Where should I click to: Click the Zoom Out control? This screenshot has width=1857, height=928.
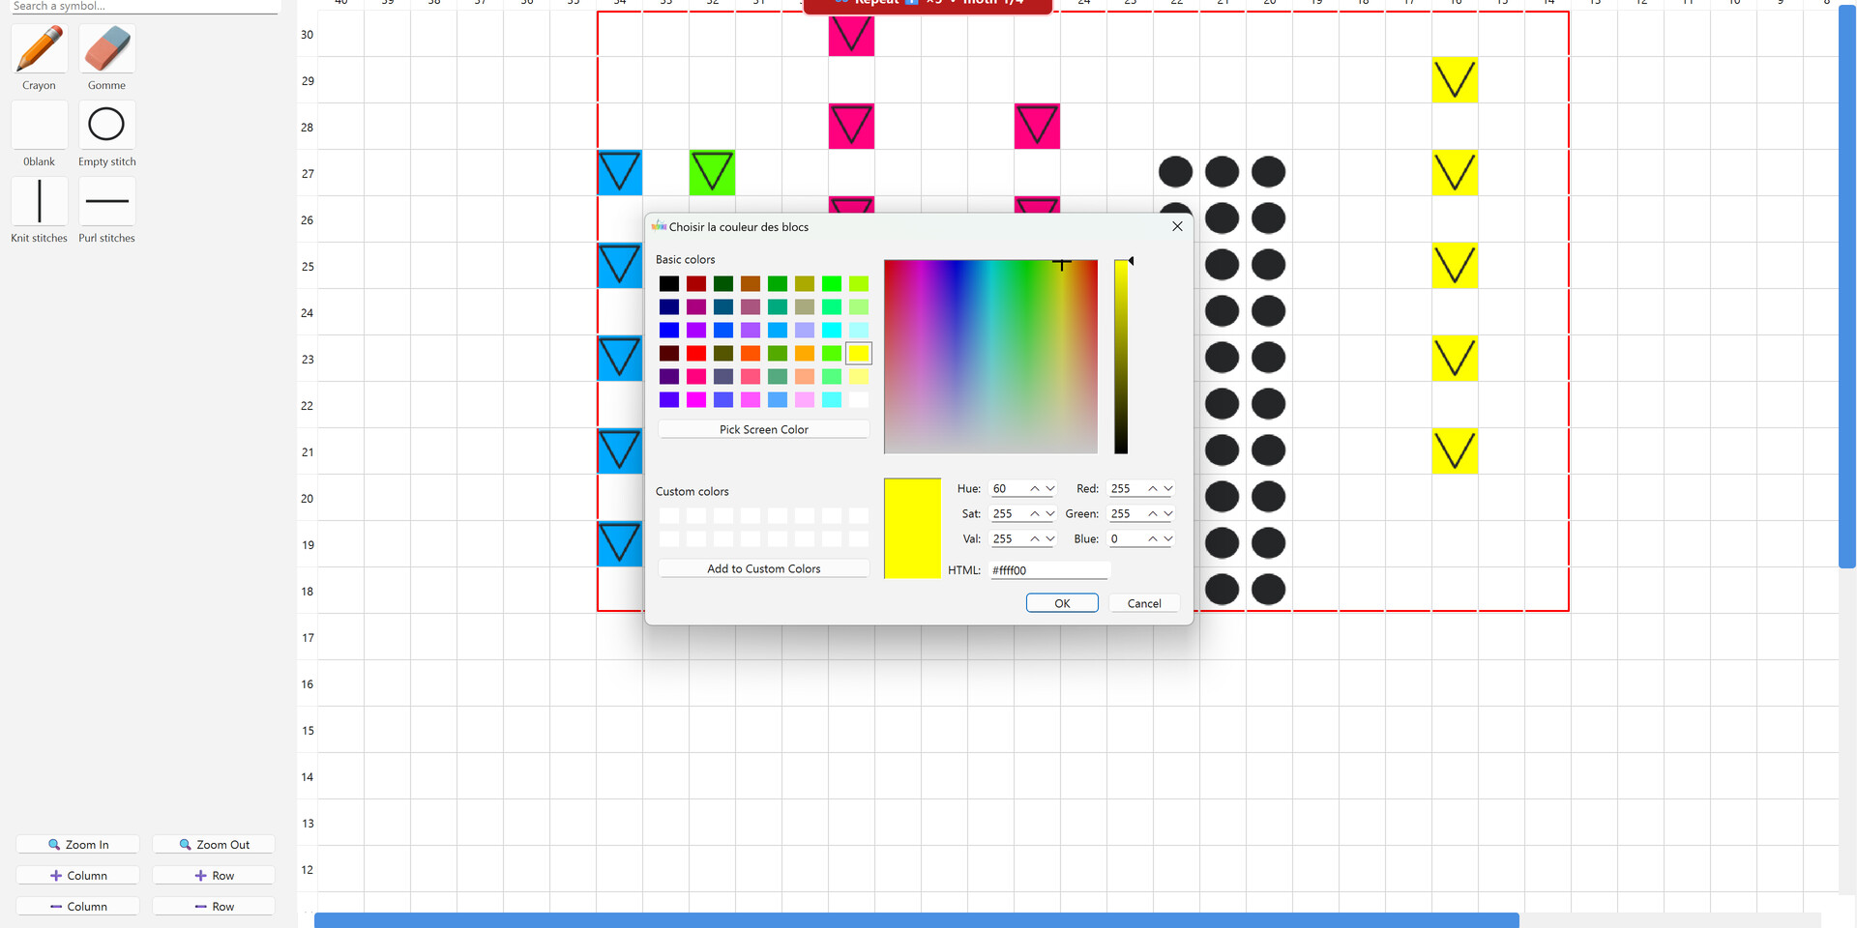click(x=214, y=844)
